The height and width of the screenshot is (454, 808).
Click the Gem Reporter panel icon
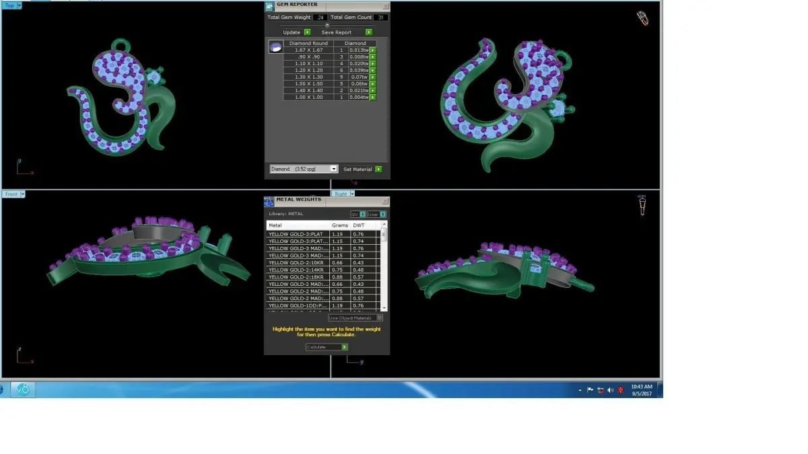269,6
